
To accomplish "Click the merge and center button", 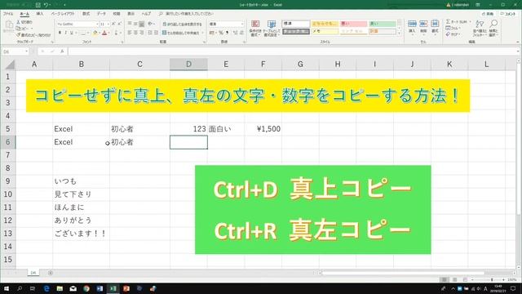I will tap(181, 33).
